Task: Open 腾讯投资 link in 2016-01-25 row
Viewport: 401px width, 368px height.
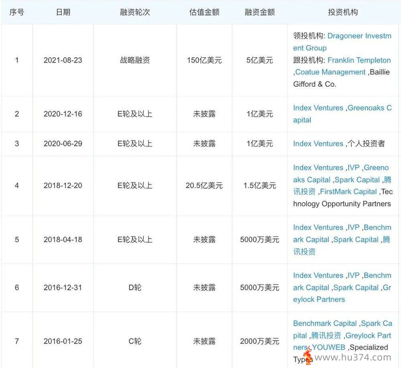Action: tap(326, 335)
